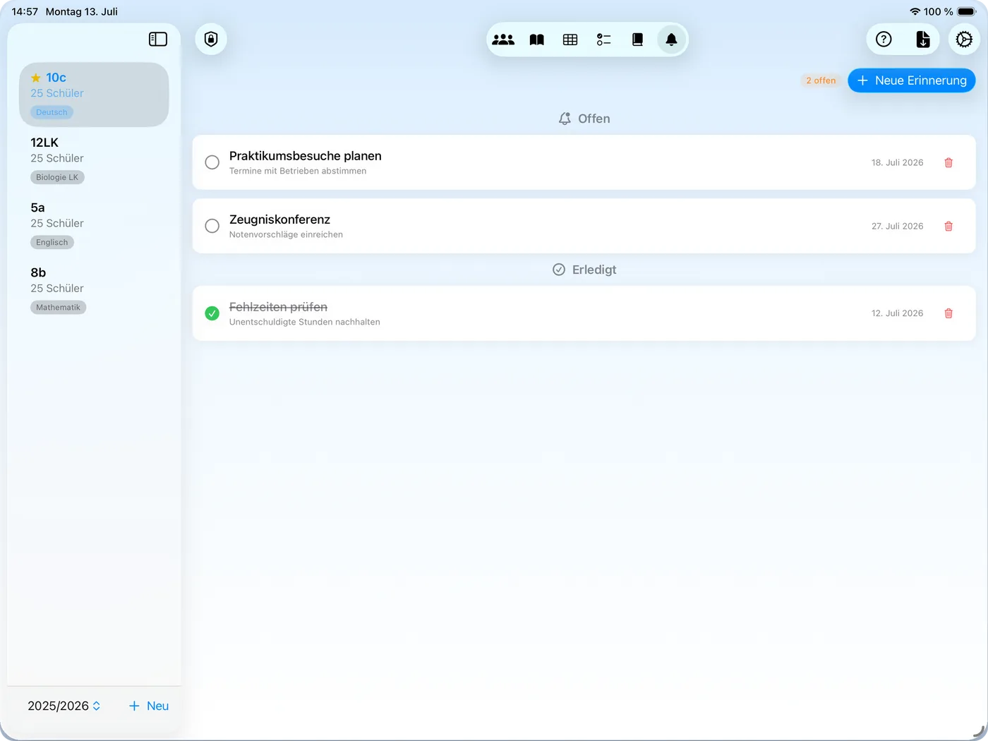Open the help question mark icon

pos(884,40)
